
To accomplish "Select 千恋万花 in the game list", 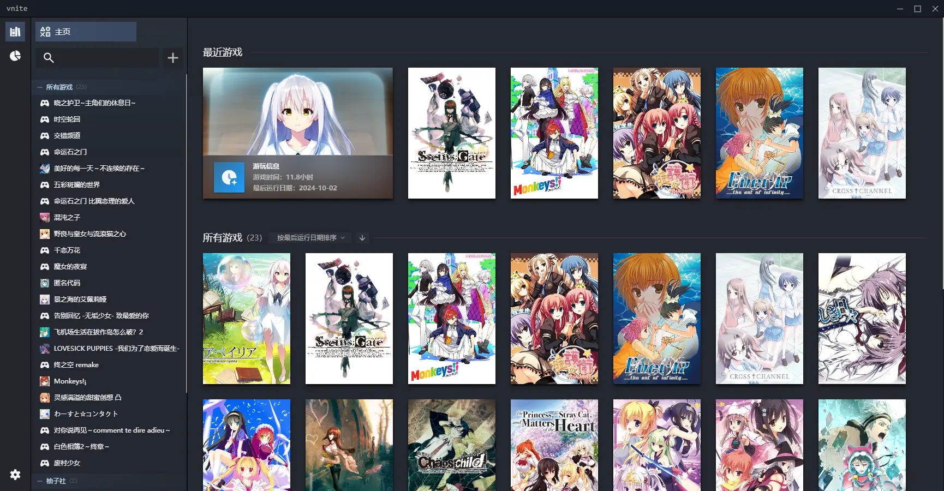I will pyautogui.click(x=109, y=250).
